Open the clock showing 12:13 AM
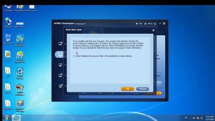The height and width of the screenshot is (121, 215). pyautogui.click(x=210, y=118)
